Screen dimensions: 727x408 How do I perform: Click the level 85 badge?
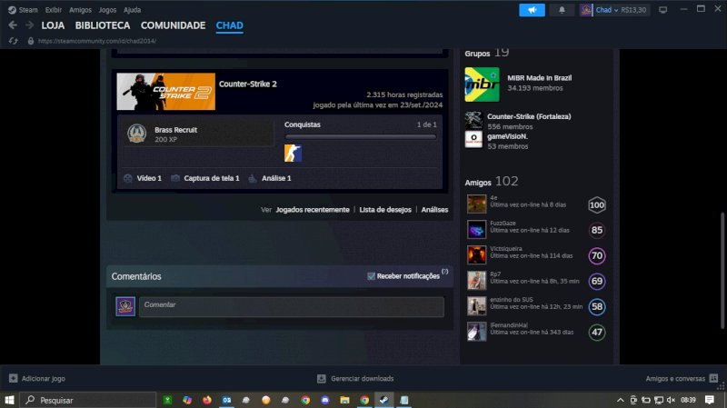(x=597, y=231)
